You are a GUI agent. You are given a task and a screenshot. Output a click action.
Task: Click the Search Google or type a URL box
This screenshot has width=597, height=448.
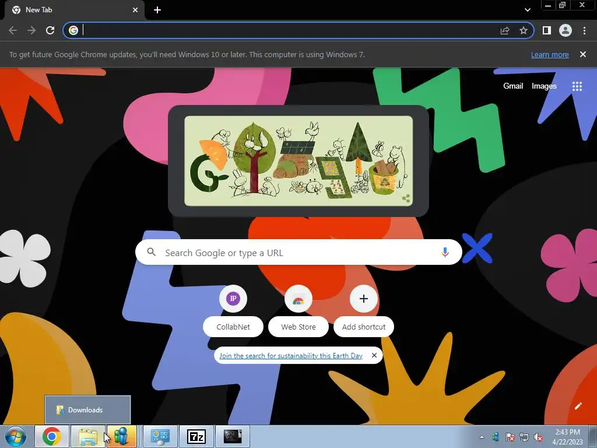pos(298,252)
